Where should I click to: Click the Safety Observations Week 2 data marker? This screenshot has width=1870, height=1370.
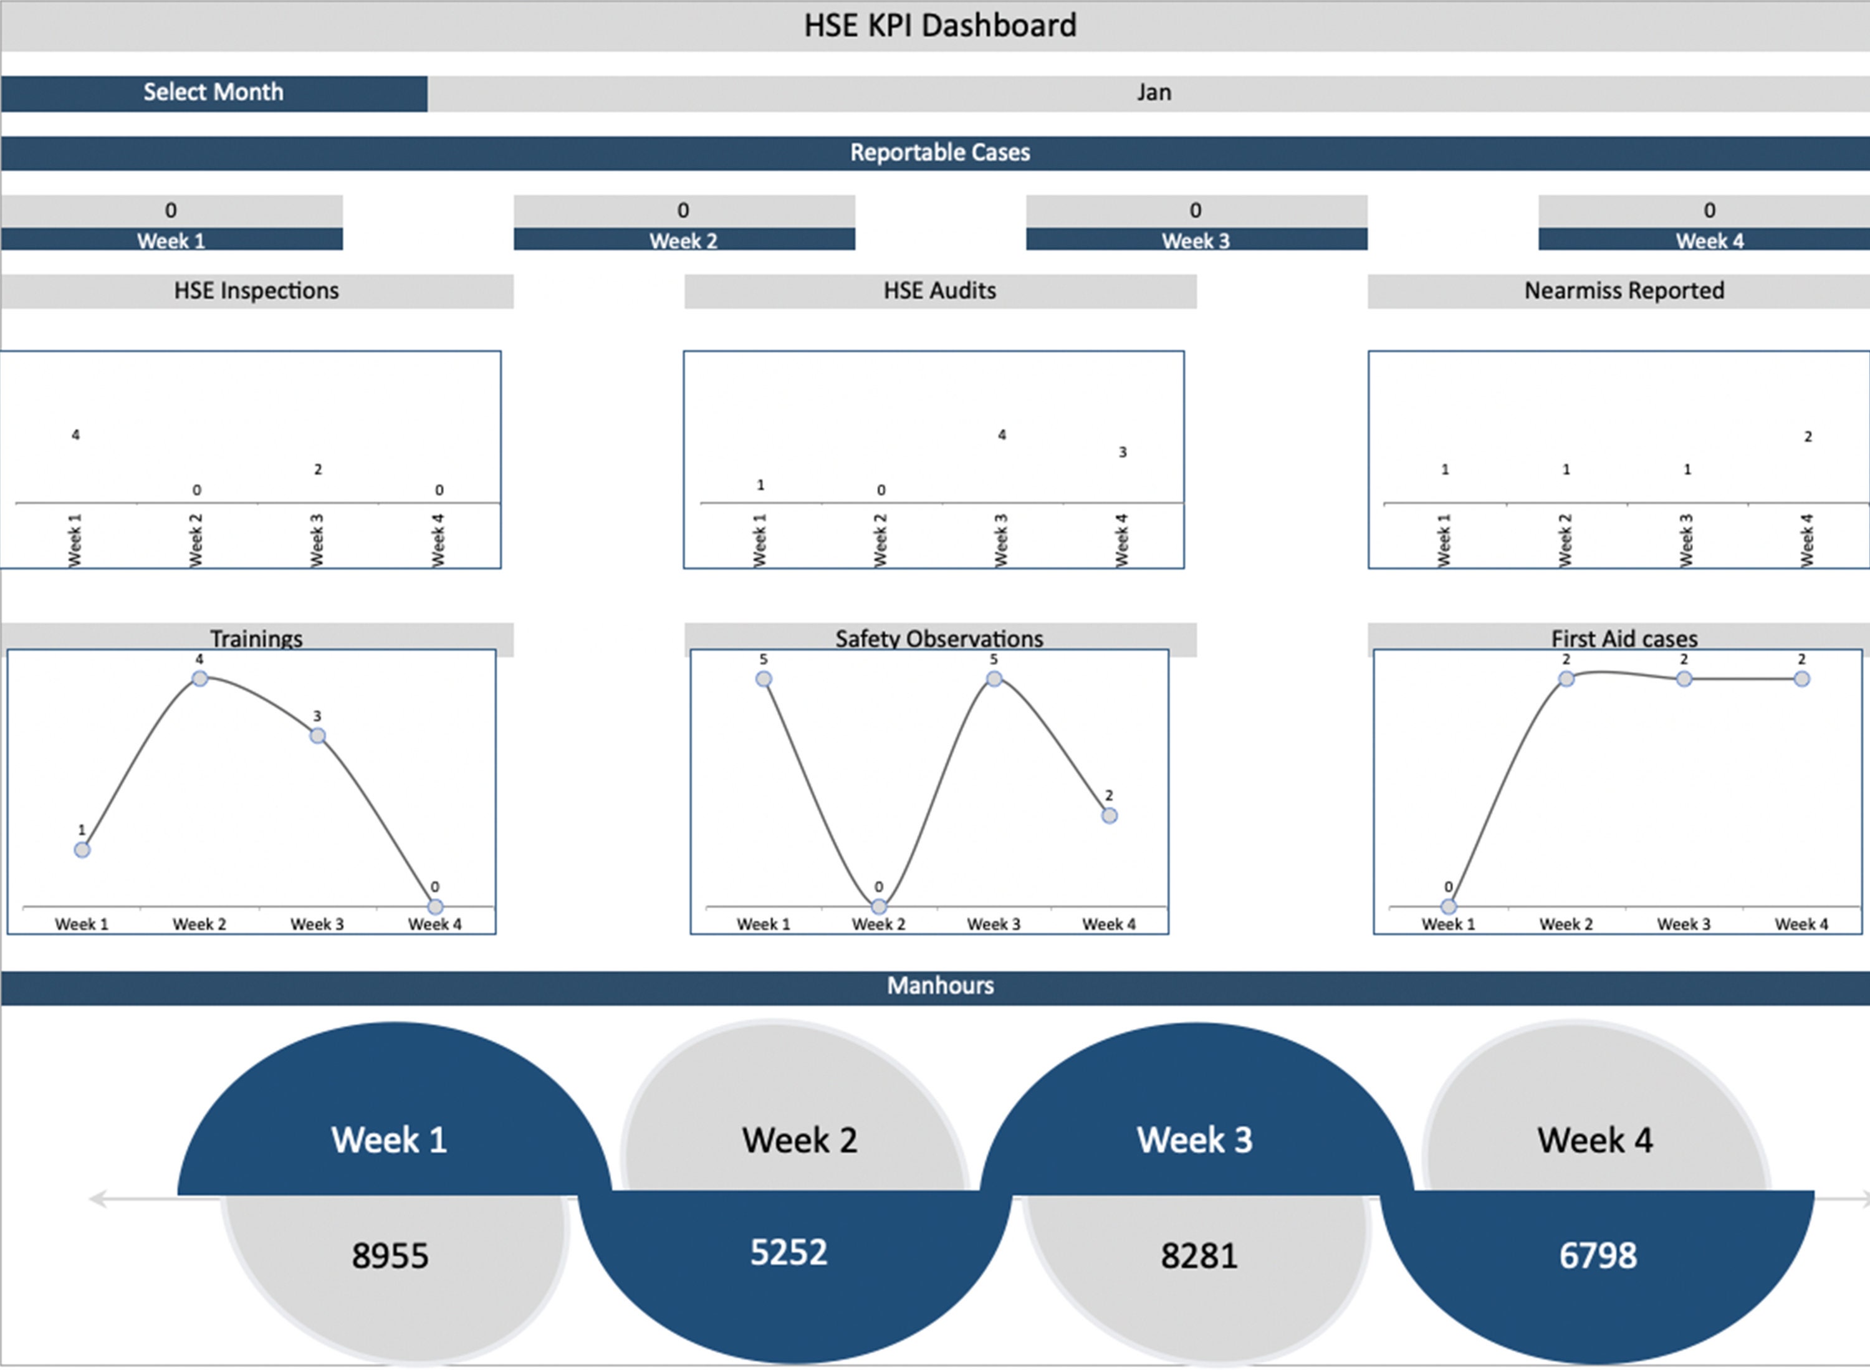pyautogui.click(x=878, y=906)
